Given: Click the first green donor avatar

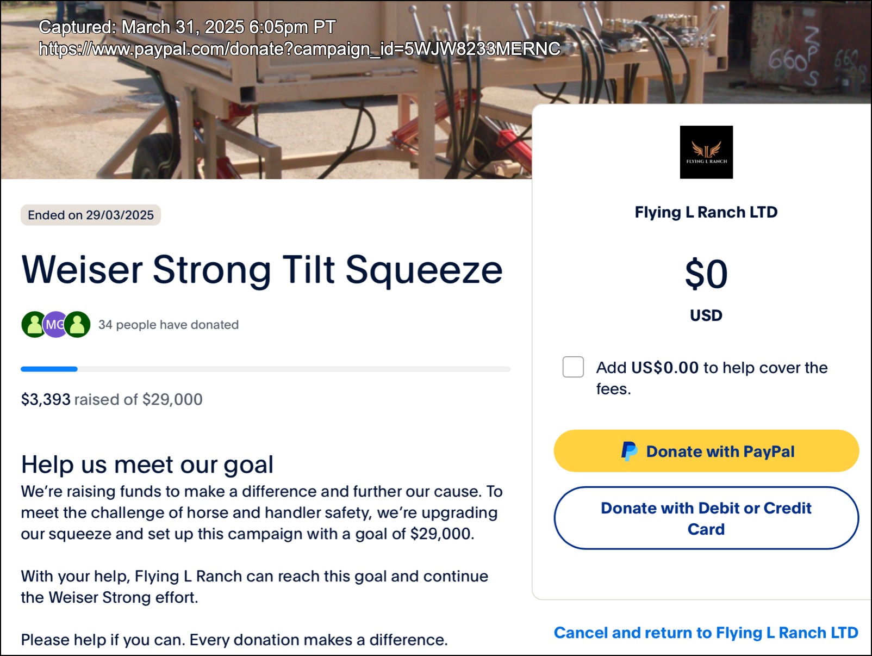Looking at the screenshot, I should 33,325.
